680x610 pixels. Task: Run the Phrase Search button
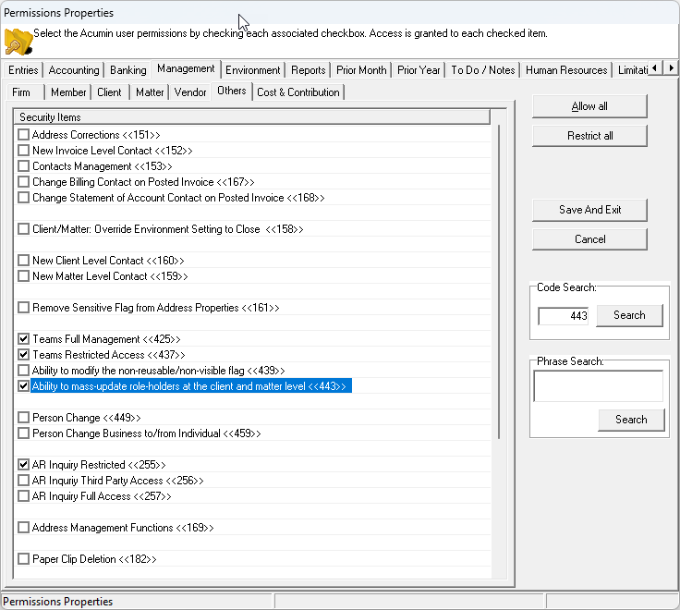pyautogui.click(x=631, y=420)
